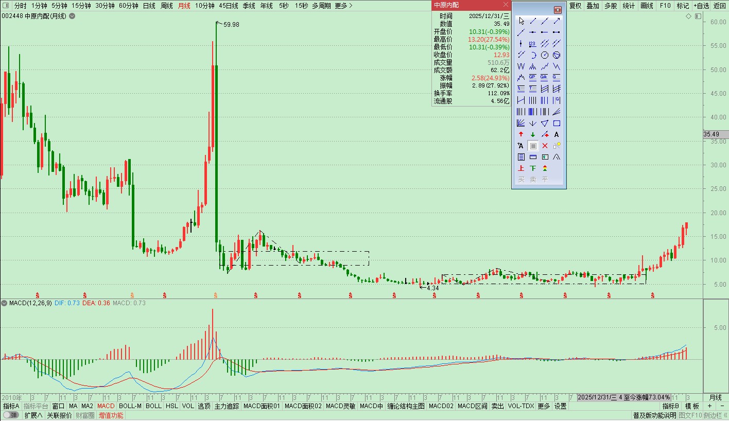Viewport: 729px width, 421px height.
Task: Select the percent retracement lines tool
Action: pos(521,89)
